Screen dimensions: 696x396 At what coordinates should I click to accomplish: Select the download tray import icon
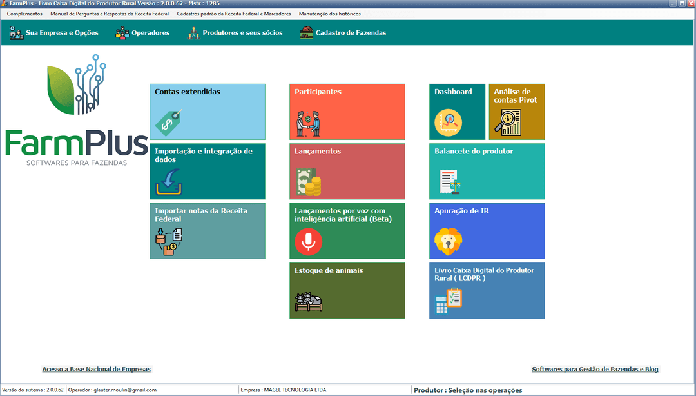pyautogui.click(x=168, y=183)
